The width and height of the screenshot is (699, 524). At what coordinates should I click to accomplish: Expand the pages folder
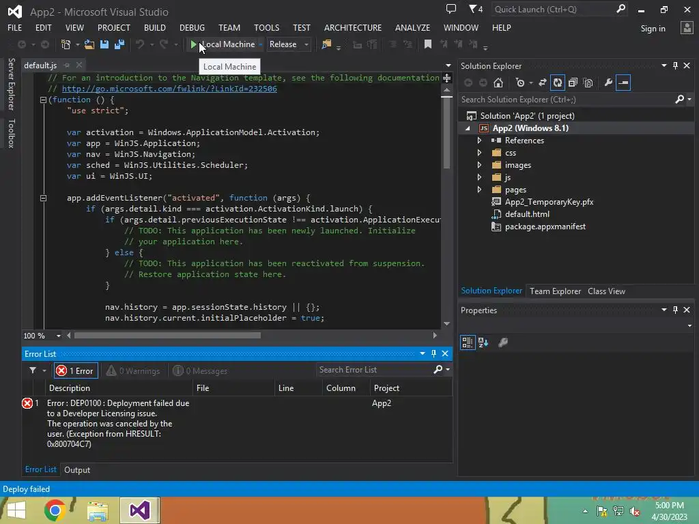coord(479,190)
